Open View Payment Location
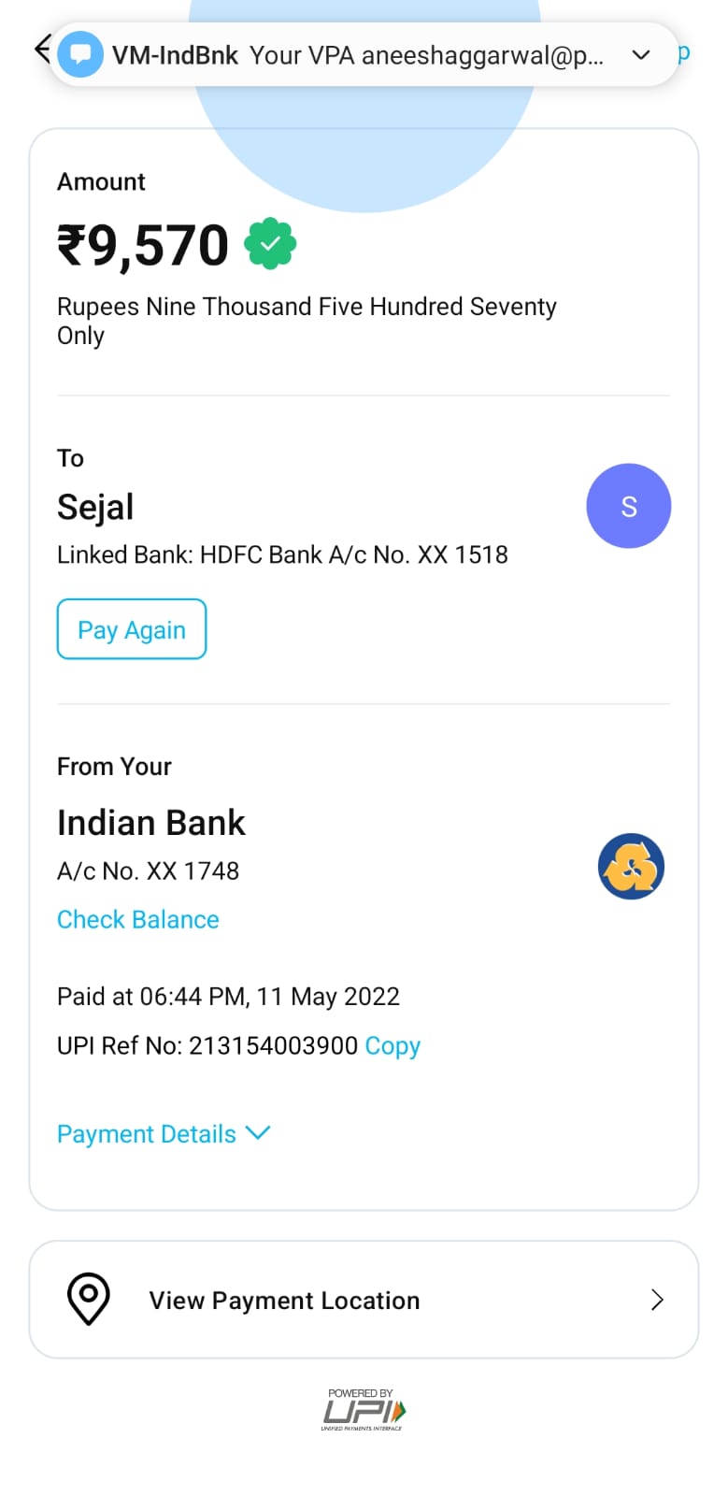 [x=284, y=1301]
